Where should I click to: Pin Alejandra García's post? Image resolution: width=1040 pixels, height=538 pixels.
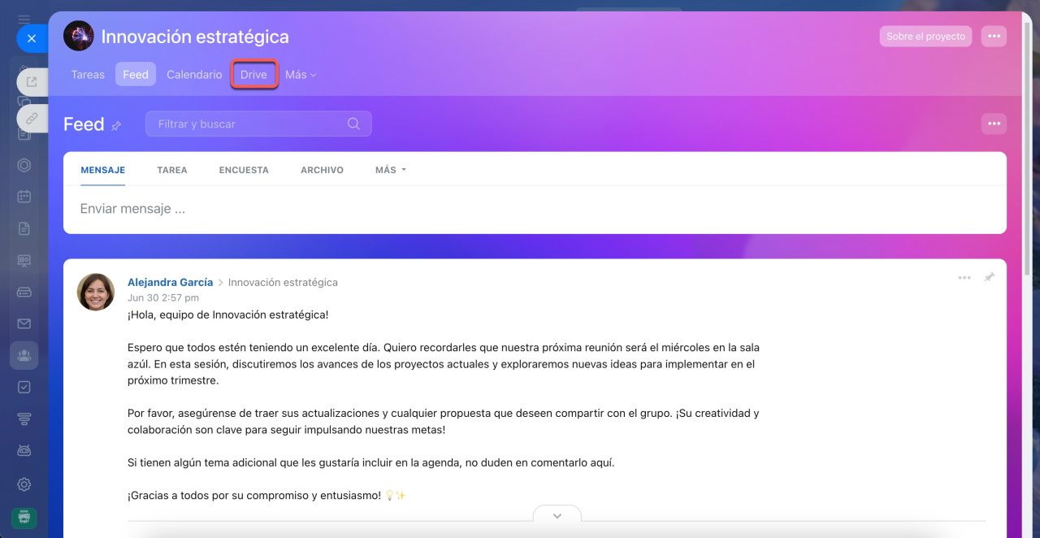point(989,278)
